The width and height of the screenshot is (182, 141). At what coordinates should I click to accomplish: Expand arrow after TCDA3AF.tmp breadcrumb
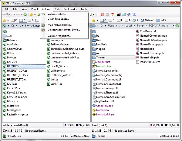(168, 26)
